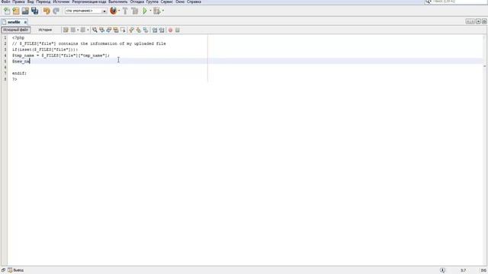
Task: Open the Окно menu
Action: (180, 2)
